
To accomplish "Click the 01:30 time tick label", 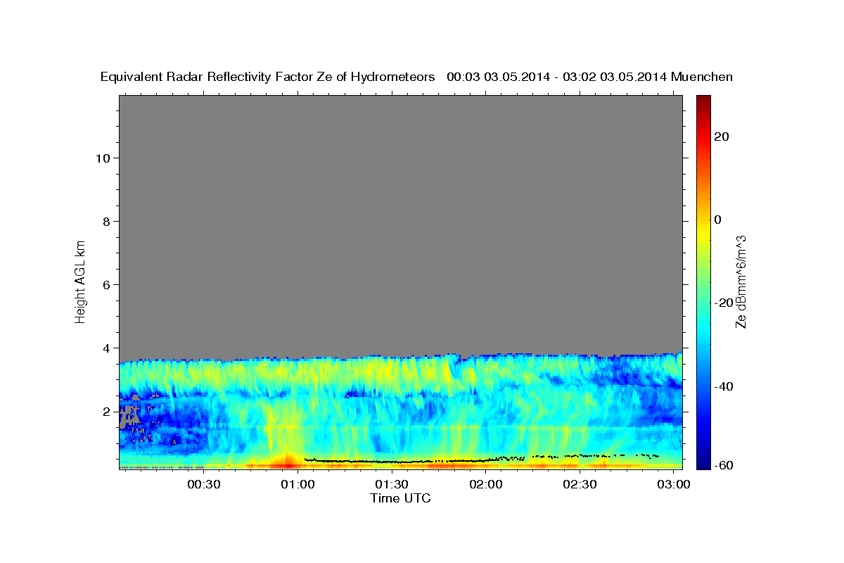I will pos(392,485).
